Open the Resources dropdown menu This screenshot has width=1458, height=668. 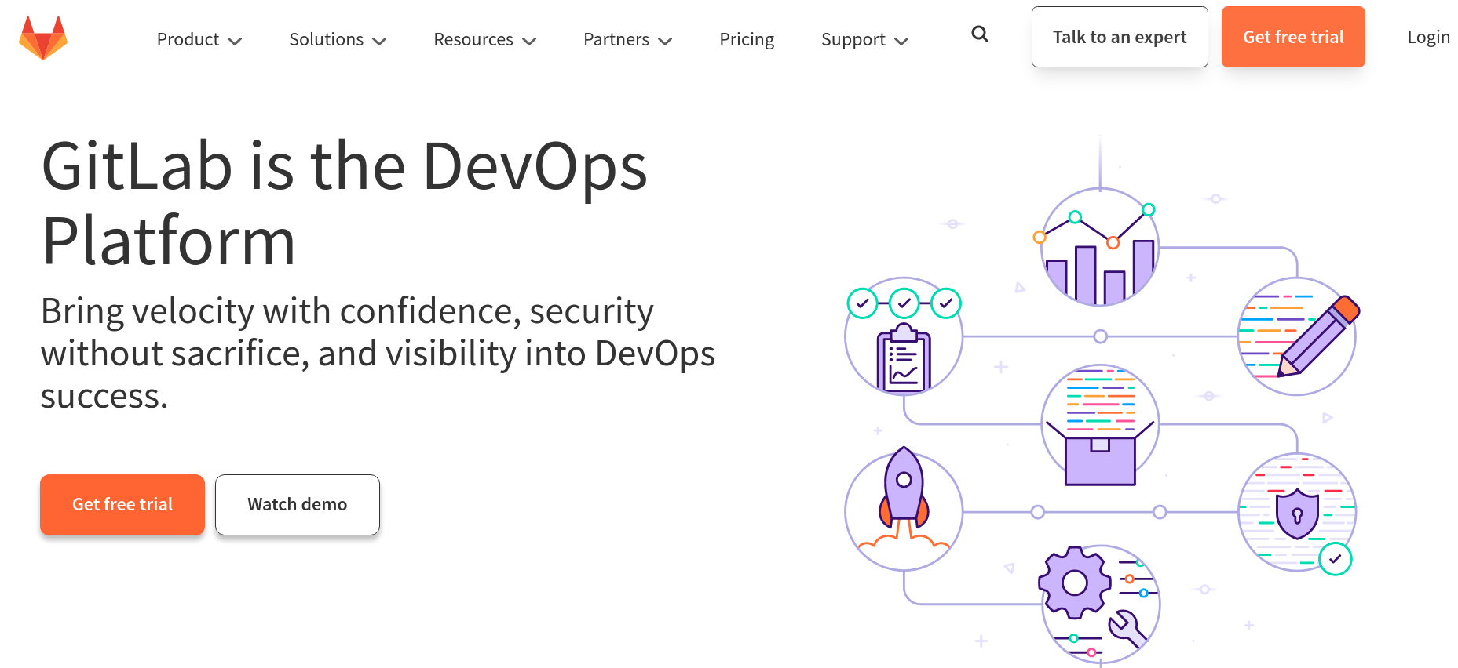pyautogui.click(x=484, y=40)
